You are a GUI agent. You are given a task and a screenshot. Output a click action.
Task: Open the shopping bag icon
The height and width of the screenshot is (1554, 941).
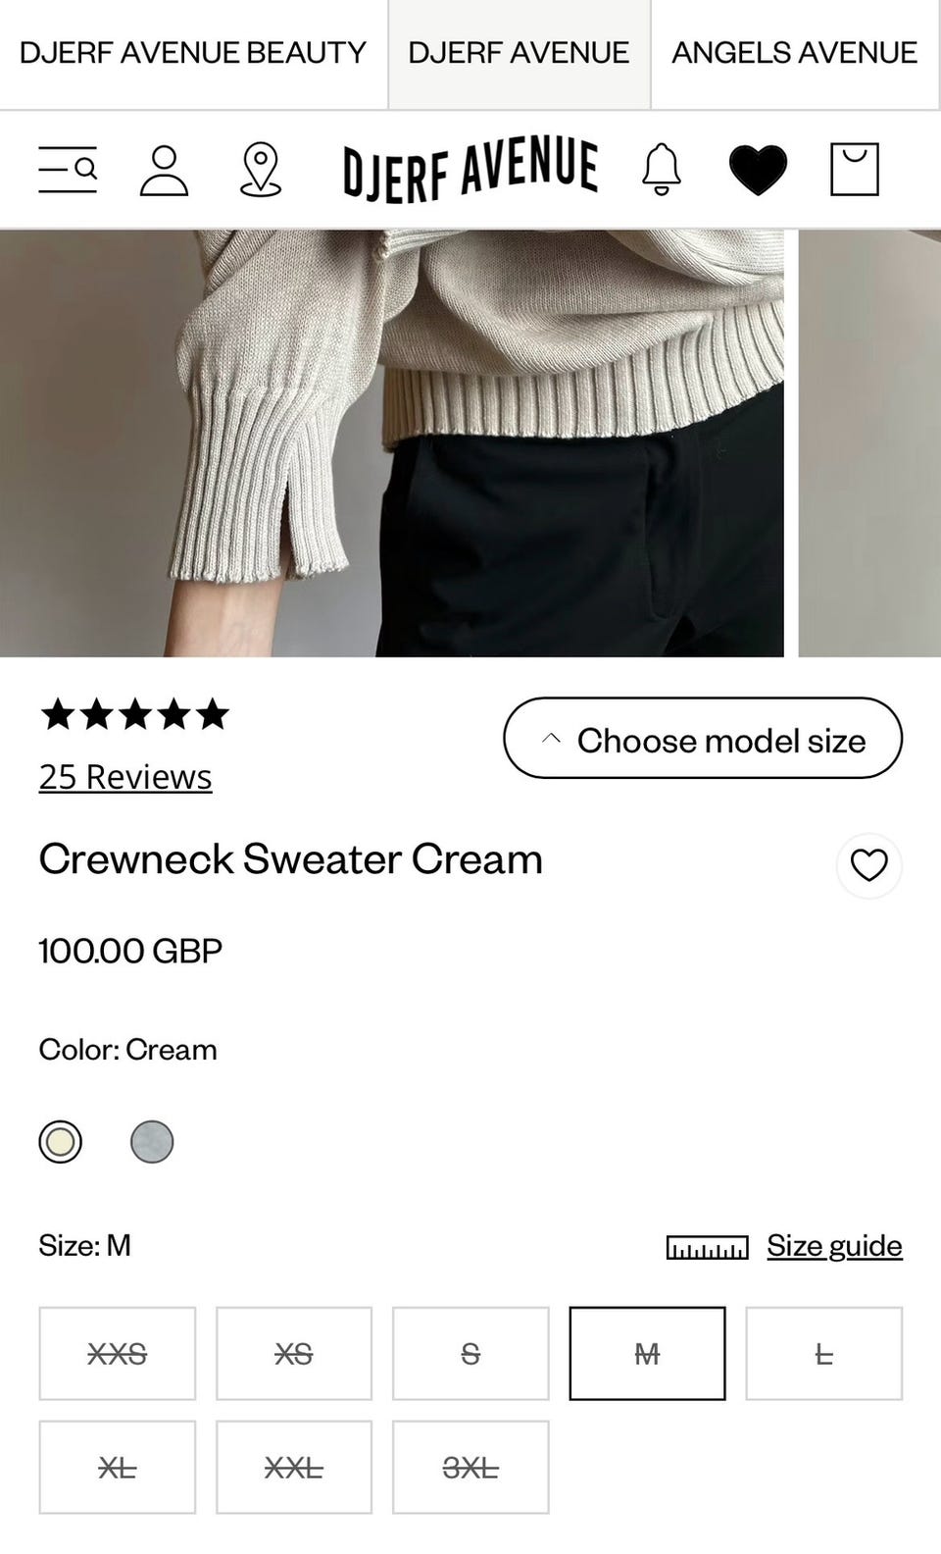(855, 170)
